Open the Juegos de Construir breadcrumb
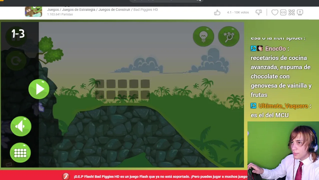The height and width of the screenshot is (180, 319). pyautogui.click(x=114, y=9)
